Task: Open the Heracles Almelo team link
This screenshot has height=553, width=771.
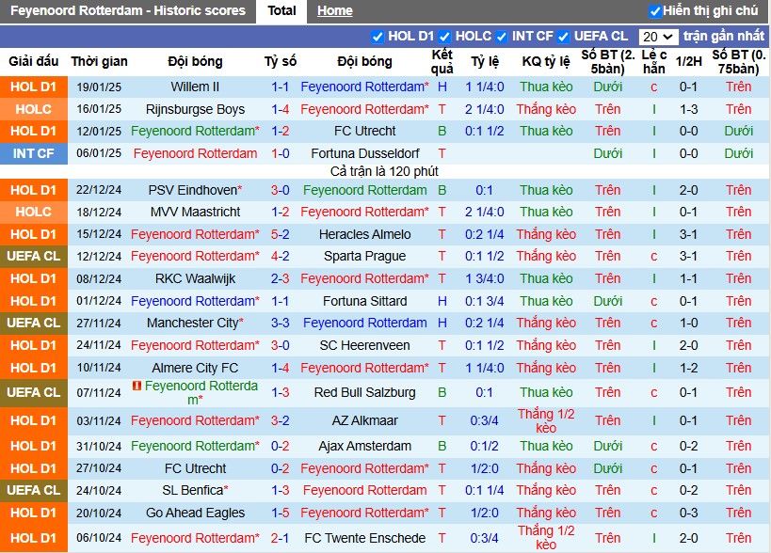Action: click(x=365, y=234)
